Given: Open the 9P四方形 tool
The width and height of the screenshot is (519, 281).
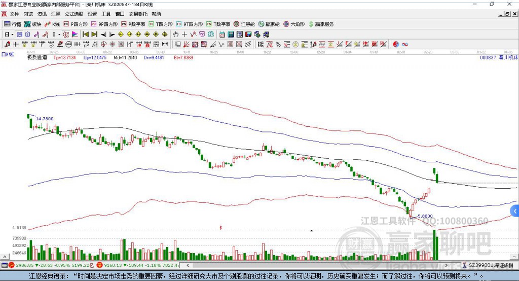Looking at the screenshot, I should click(x=104, y=24).
